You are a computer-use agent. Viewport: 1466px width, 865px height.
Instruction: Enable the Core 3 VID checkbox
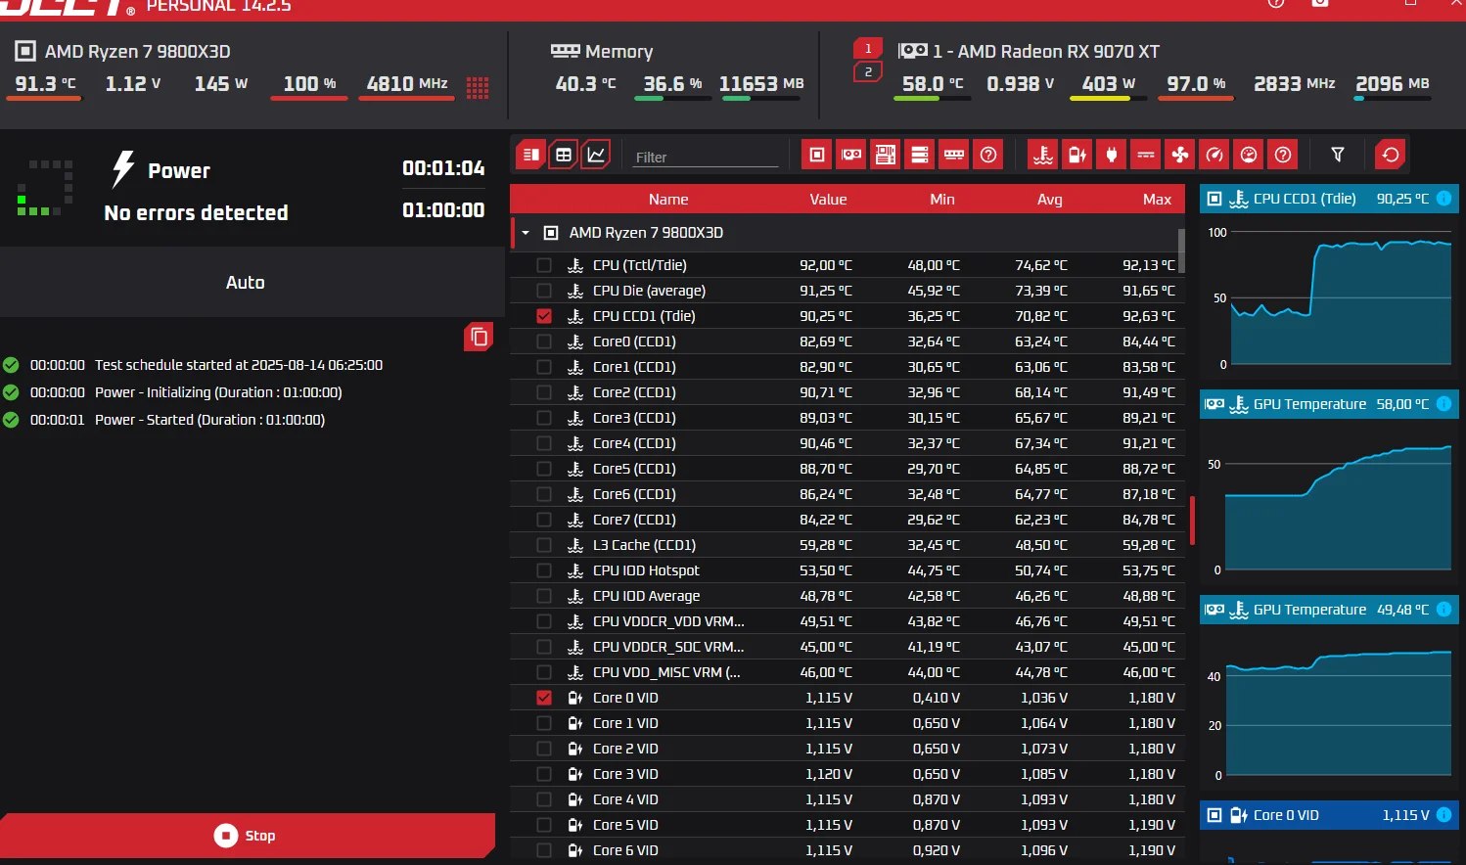click(544, 774)
